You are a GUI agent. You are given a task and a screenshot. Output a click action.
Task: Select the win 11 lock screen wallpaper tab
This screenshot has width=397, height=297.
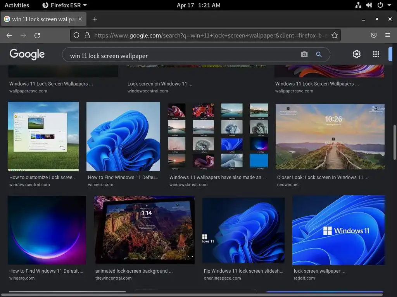tap(43, 19)
